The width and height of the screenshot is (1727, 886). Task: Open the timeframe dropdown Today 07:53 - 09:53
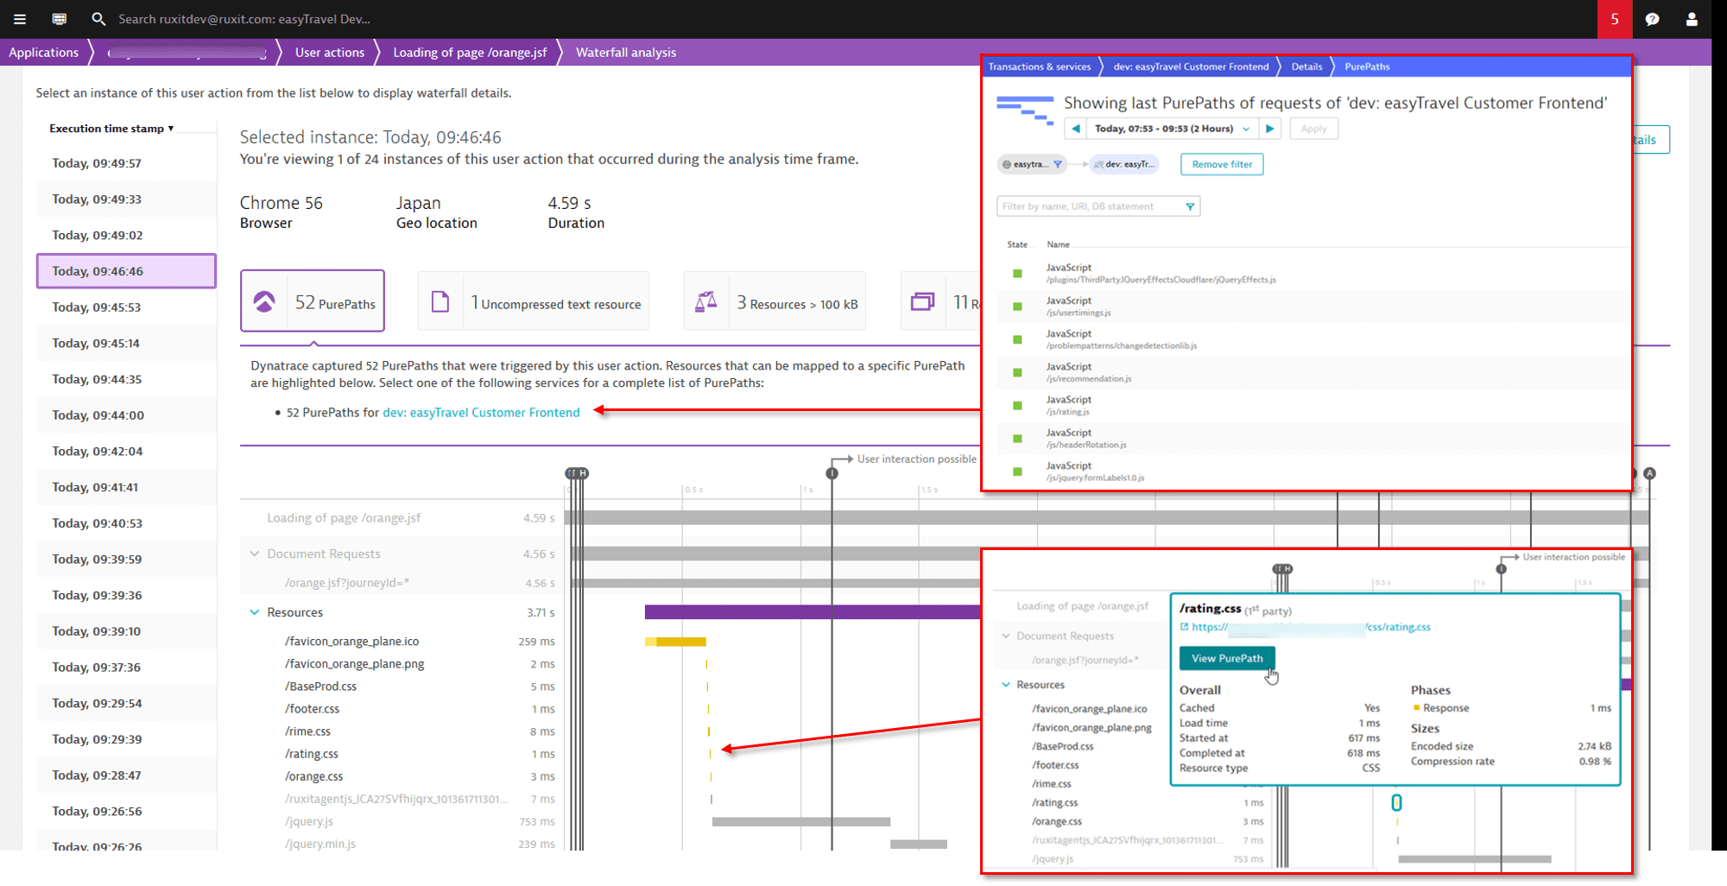1172,129
